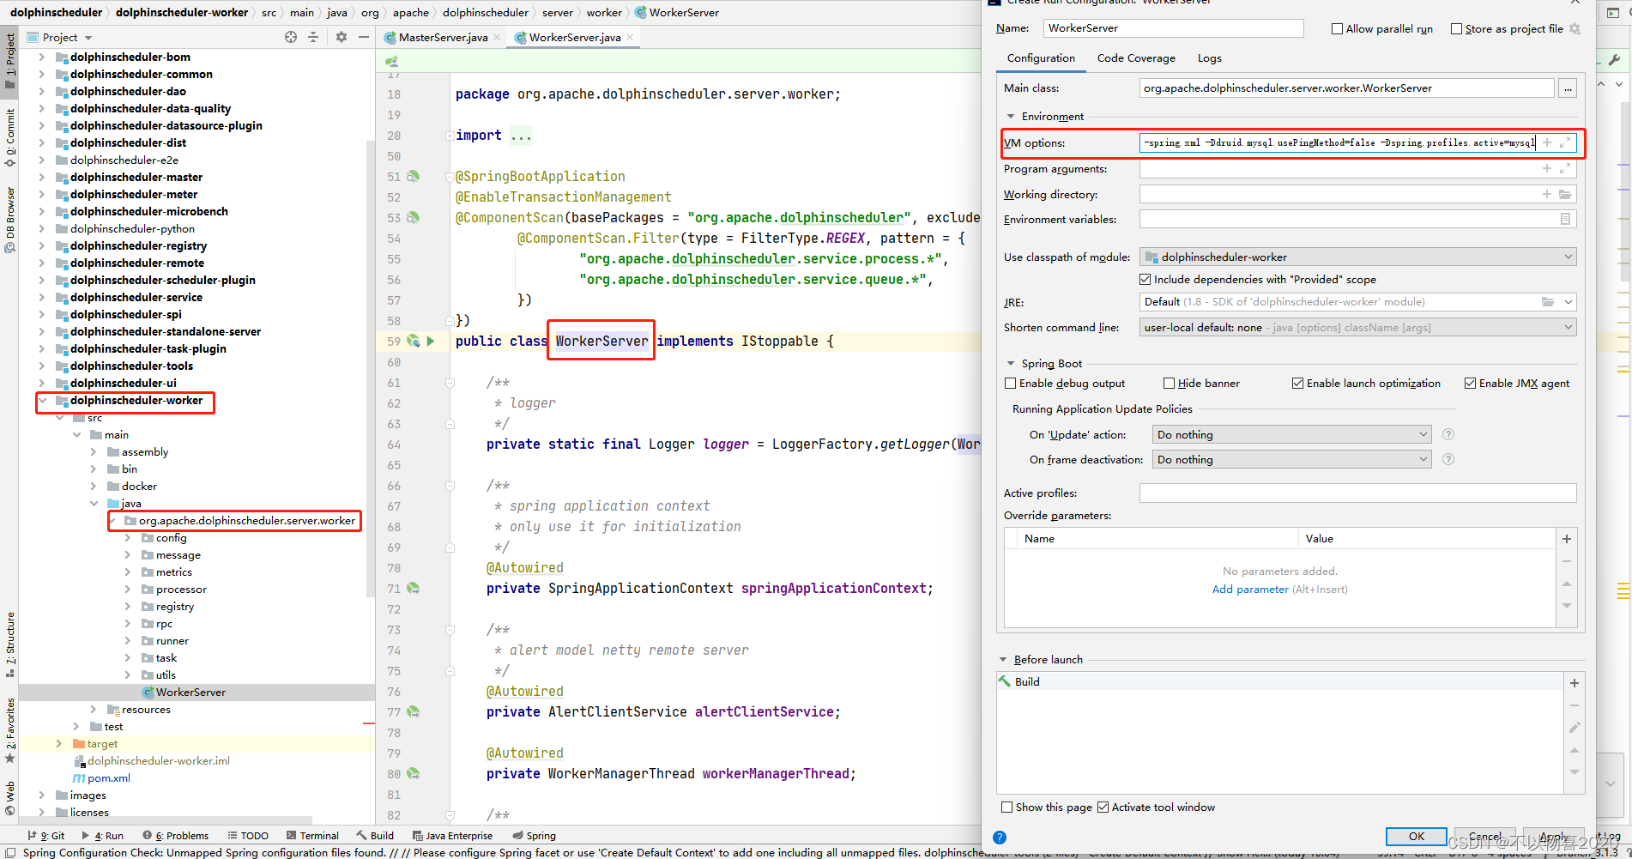Open help for On 'Update' action

1448,434
